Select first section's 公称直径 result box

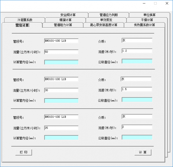137,61
